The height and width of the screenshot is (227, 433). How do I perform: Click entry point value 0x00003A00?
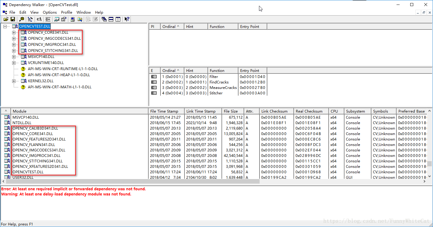(253, 93)
